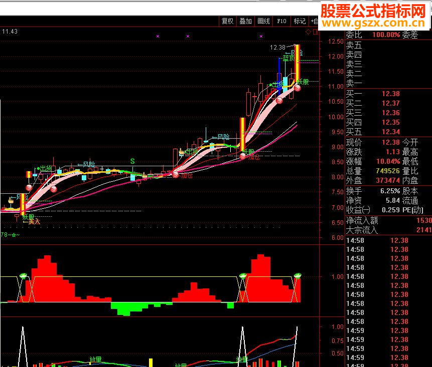Click the green S signal marker
This screenshot has height=367, width=432.
[132, 161]
